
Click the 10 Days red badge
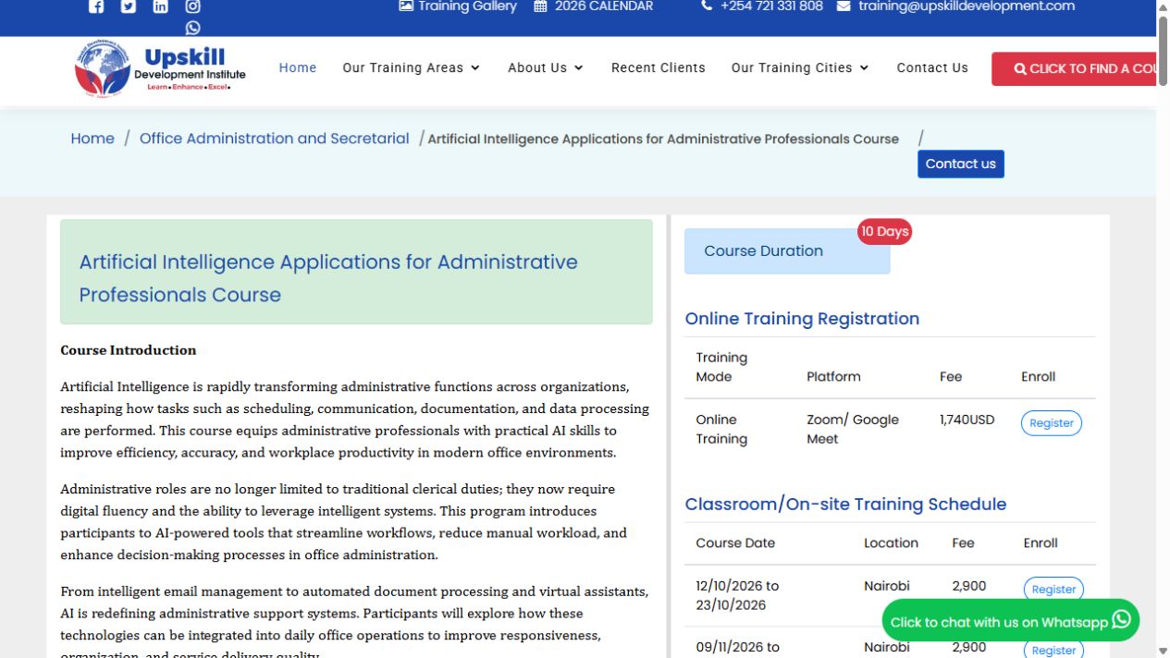pyautogui.click(x=884, y=231)
